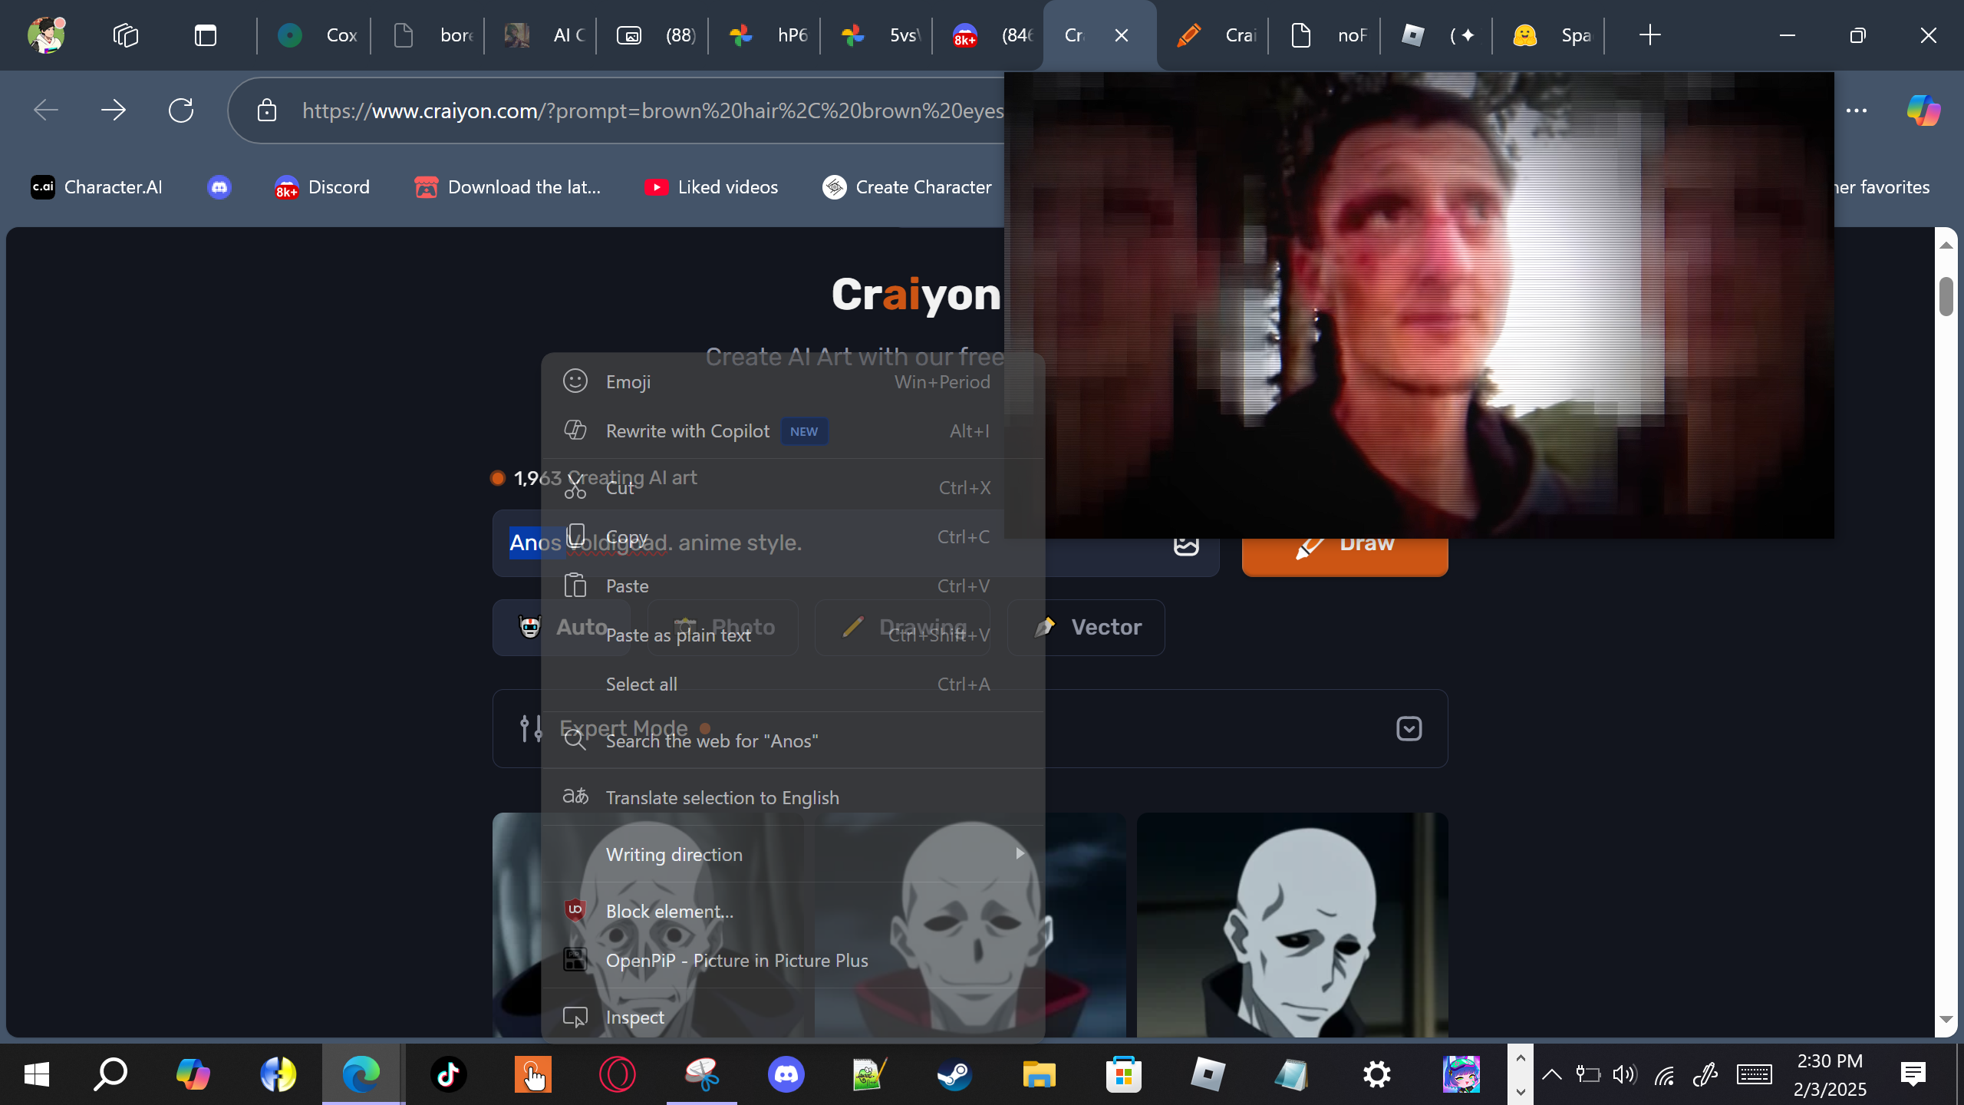
Task: Reload the current page
Action: coord(181,110)
